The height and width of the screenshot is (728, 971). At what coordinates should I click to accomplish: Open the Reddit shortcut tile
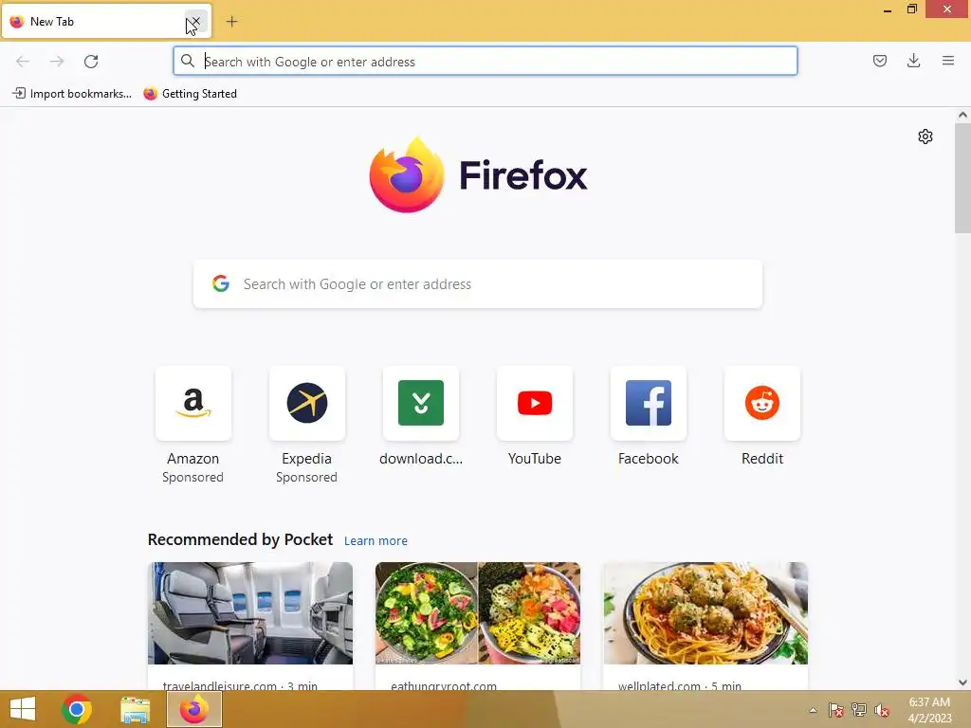(762, 404)
